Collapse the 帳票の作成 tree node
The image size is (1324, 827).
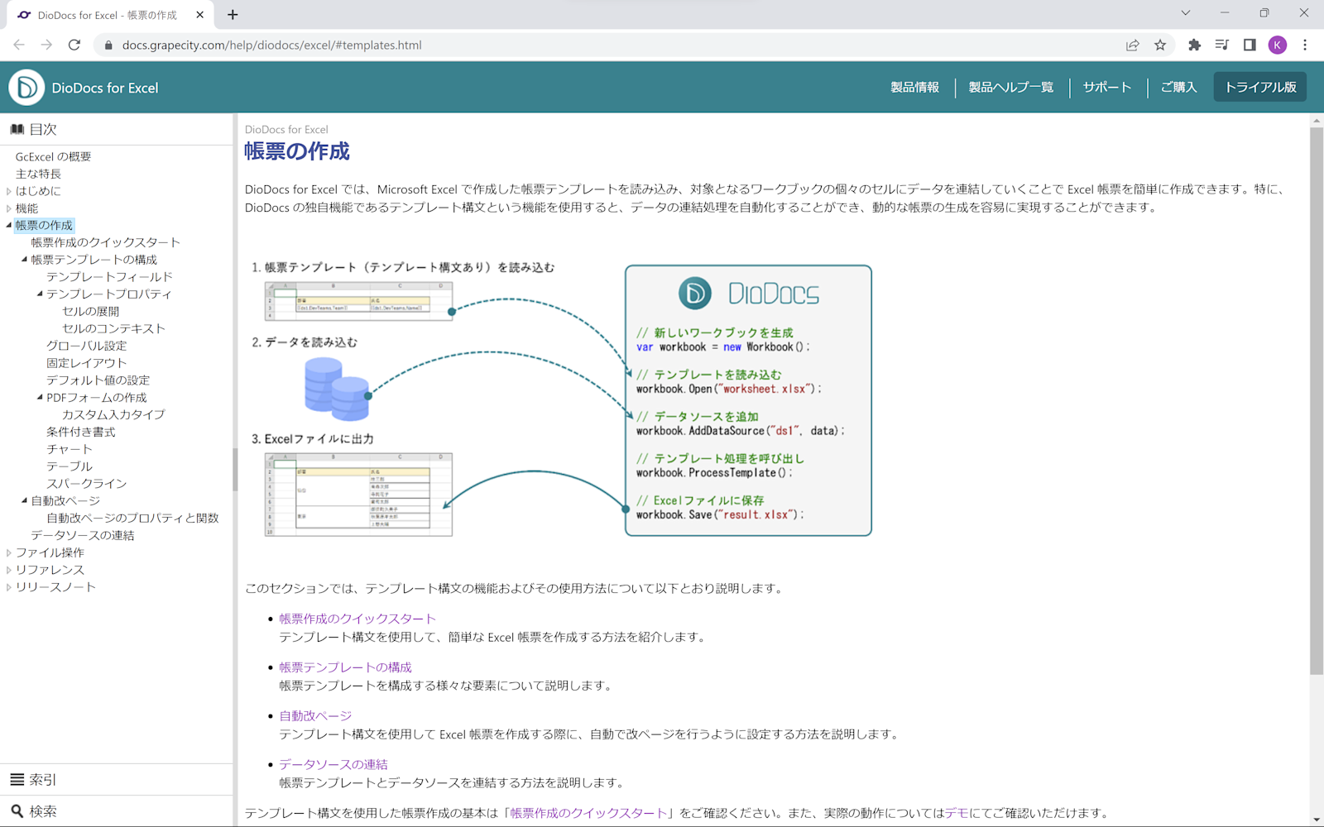coord(9,225)
